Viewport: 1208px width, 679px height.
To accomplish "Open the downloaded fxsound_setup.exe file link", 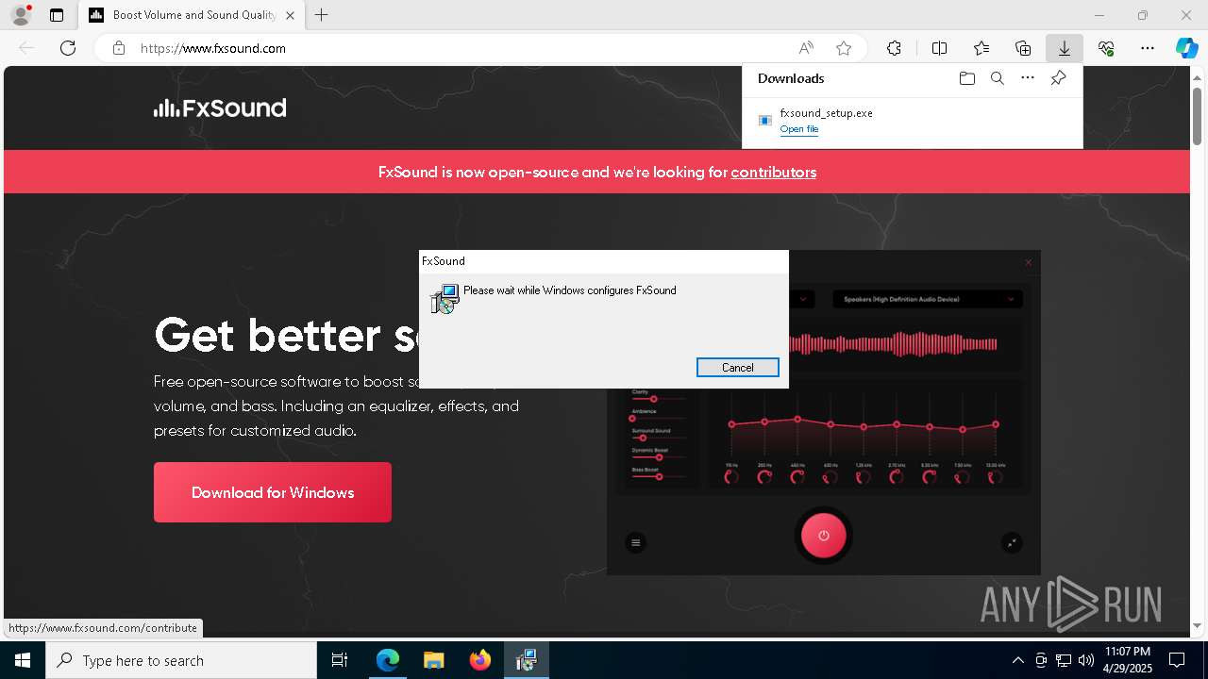I will pyautogui.click(x=798, y=129).
